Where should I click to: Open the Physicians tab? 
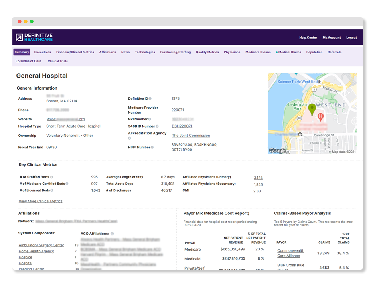(x=232, y=52)
